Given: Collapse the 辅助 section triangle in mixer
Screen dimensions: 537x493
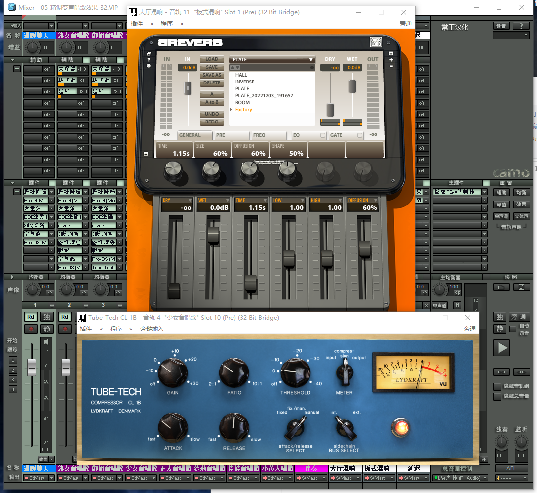Looking at the screenshot, I should pyautogui.click(x=13, y=60).
